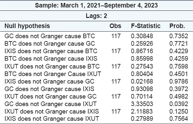Select row GC does not Granger cause BTC
This screenshot has height=124, width=193.
(96, 36)
